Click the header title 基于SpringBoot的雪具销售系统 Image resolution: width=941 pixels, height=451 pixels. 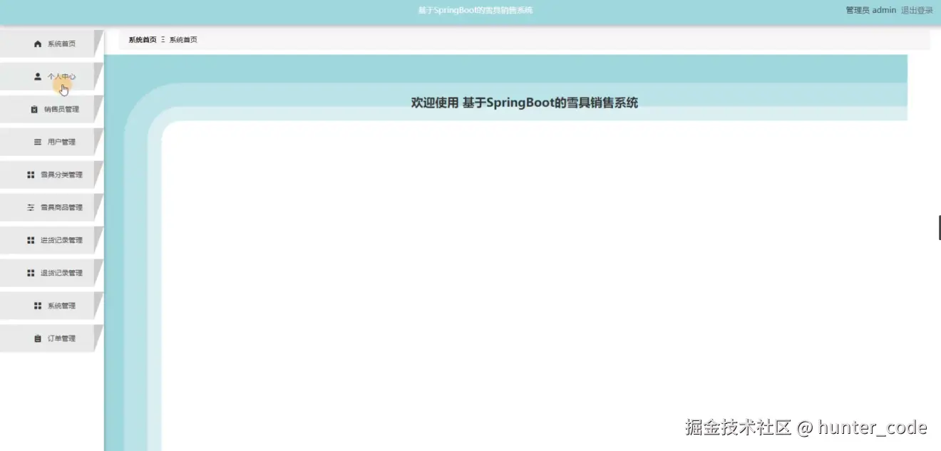coord(475,10)
